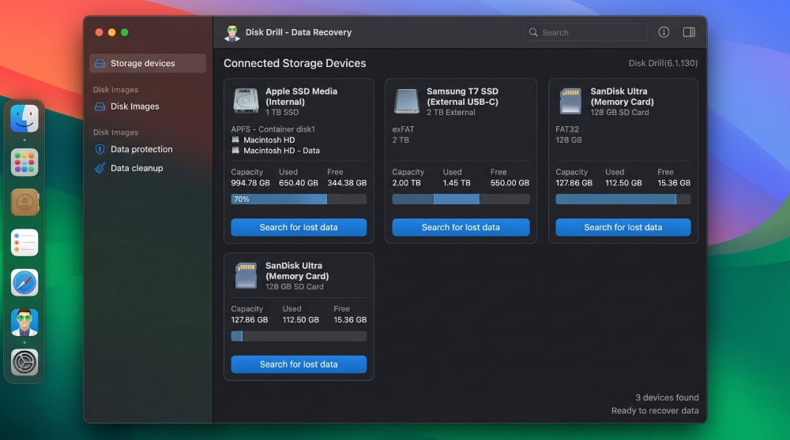
Task: Click the Search input field
Action: pos(585,32)
